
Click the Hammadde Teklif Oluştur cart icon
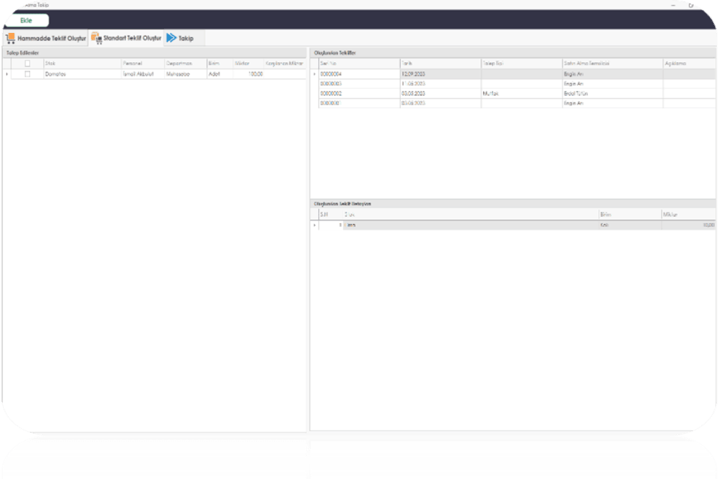coord(10,37)
